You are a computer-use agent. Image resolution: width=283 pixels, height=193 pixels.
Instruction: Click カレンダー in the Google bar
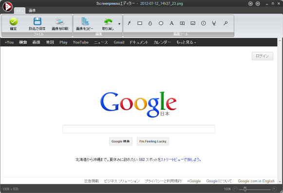162,42
